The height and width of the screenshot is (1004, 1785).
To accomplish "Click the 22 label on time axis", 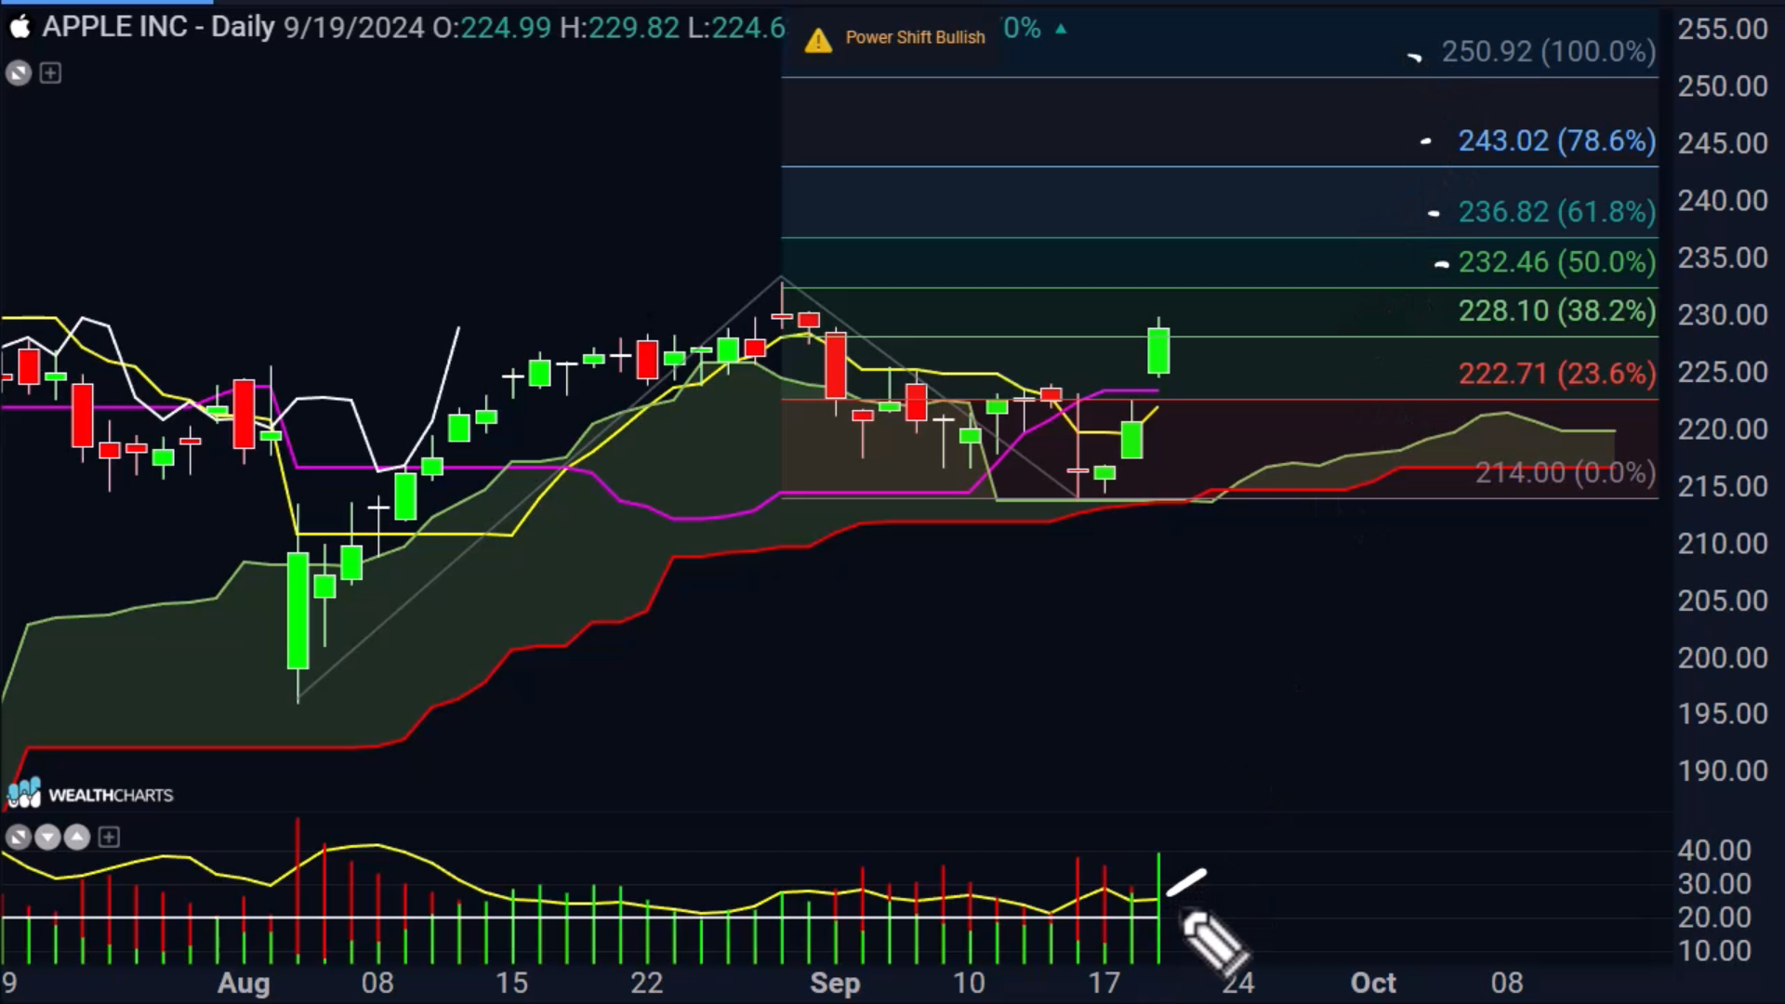I will click(646, 984).
